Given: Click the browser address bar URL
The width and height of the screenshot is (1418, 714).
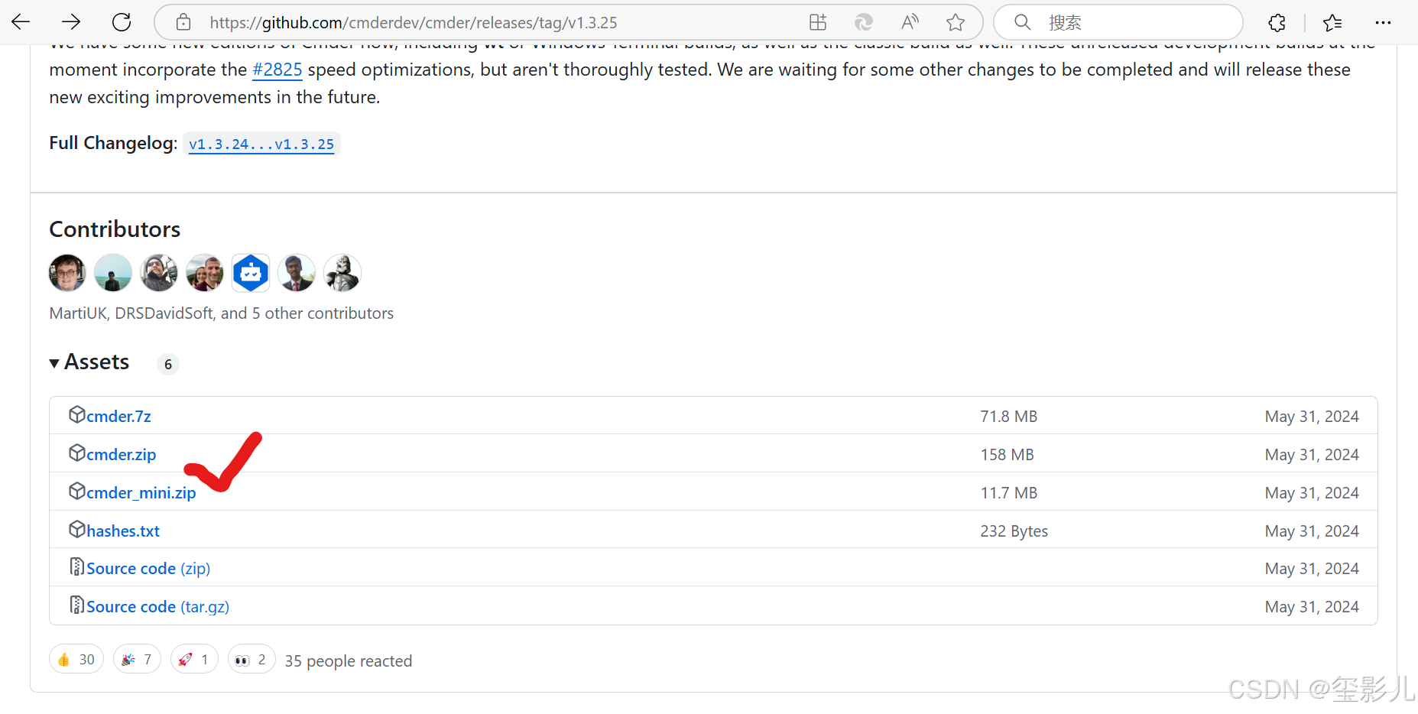Looking at the screenshot, I should point(414,23).
